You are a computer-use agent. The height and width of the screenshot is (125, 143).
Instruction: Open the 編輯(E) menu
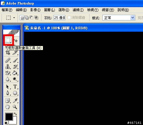(x=21, y=10)
